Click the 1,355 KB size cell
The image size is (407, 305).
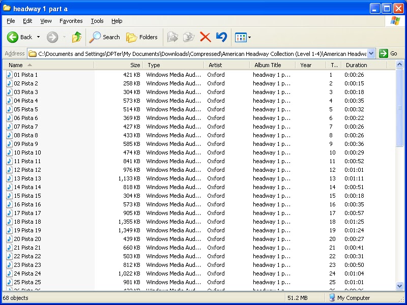click(129, 222)
